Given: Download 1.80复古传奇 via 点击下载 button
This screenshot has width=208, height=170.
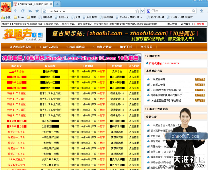Looking at the screenshot, I should pyautogui.click(x=200, y=85).
